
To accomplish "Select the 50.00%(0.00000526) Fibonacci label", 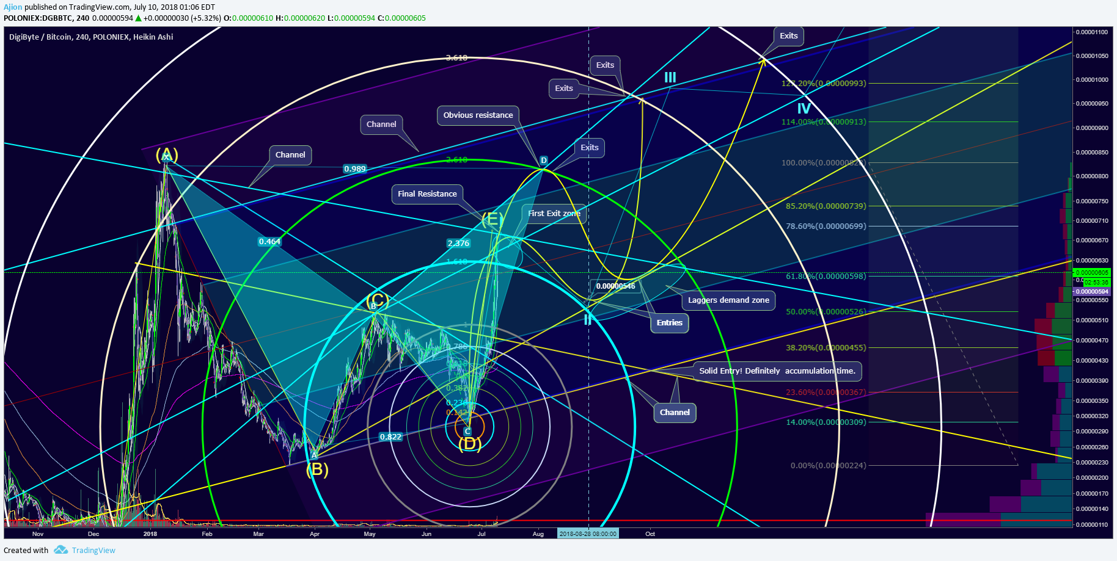I will [826, 312].
